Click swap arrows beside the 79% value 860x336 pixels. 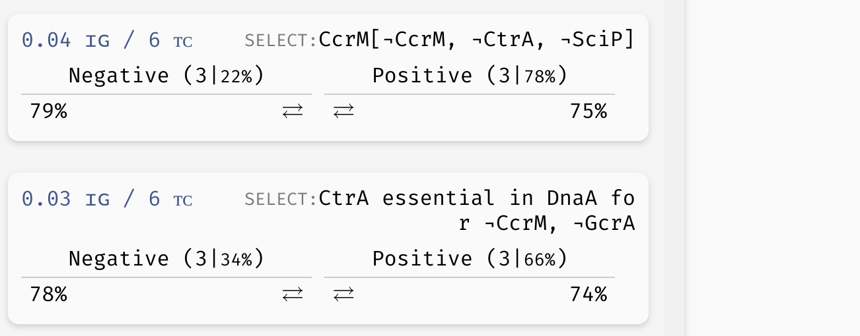coord(293,112)
